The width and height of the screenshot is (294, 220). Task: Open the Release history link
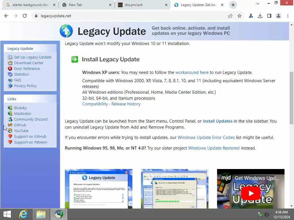click(x=126, y=104)
